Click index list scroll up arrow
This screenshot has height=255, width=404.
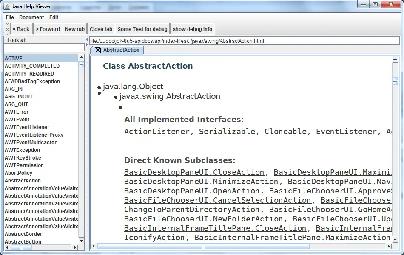tap(81, 58)
